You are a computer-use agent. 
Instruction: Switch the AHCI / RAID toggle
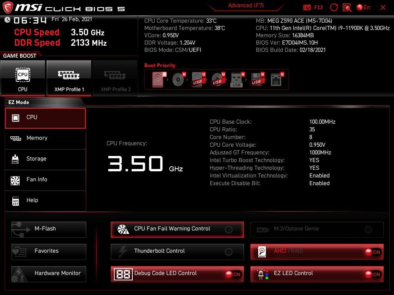[x=317, y=252]
